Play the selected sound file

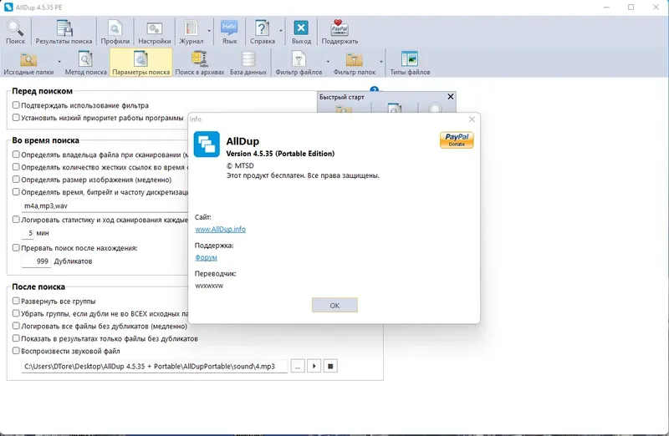coord(314,366)
